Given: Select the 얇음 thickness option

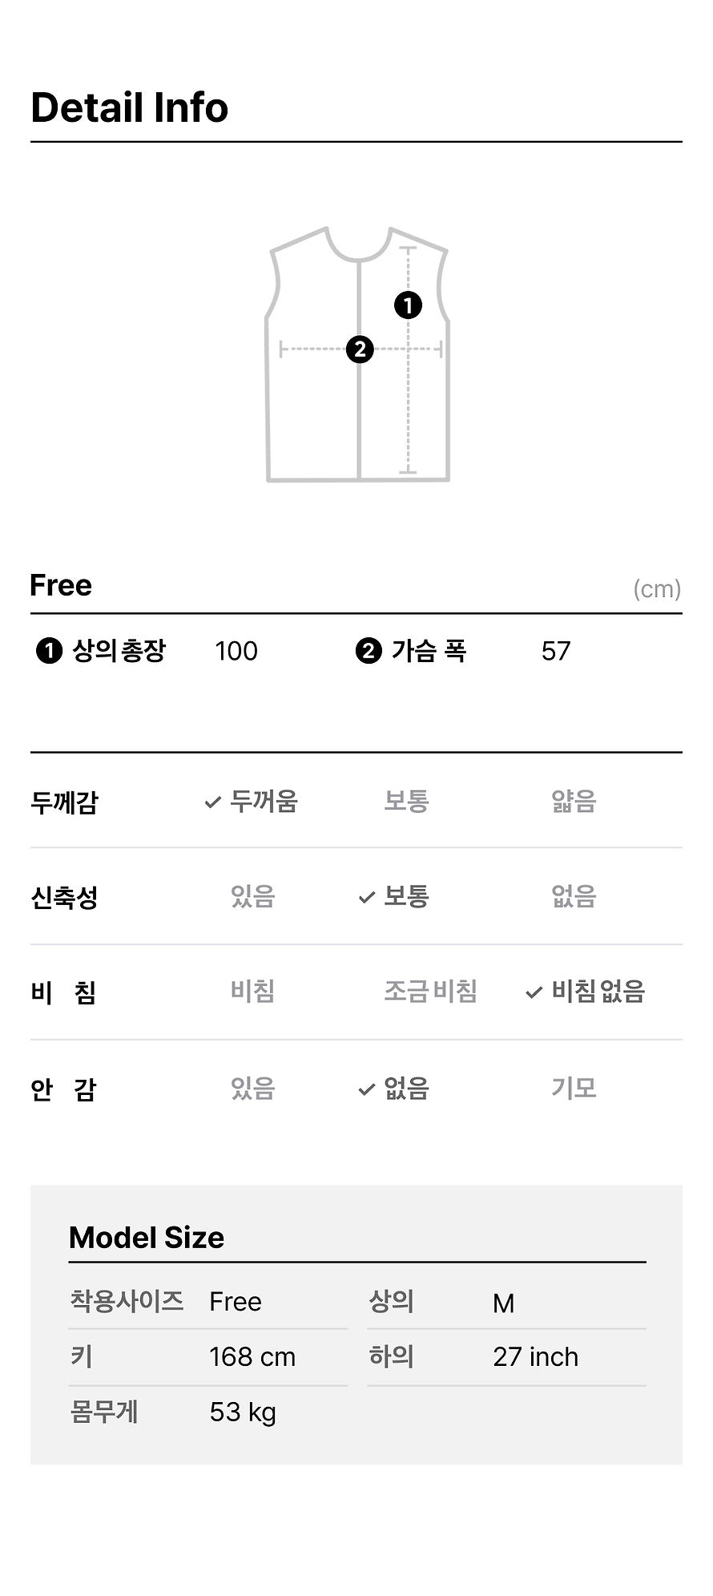Looking at the screenshot, I should click(574, 801).
